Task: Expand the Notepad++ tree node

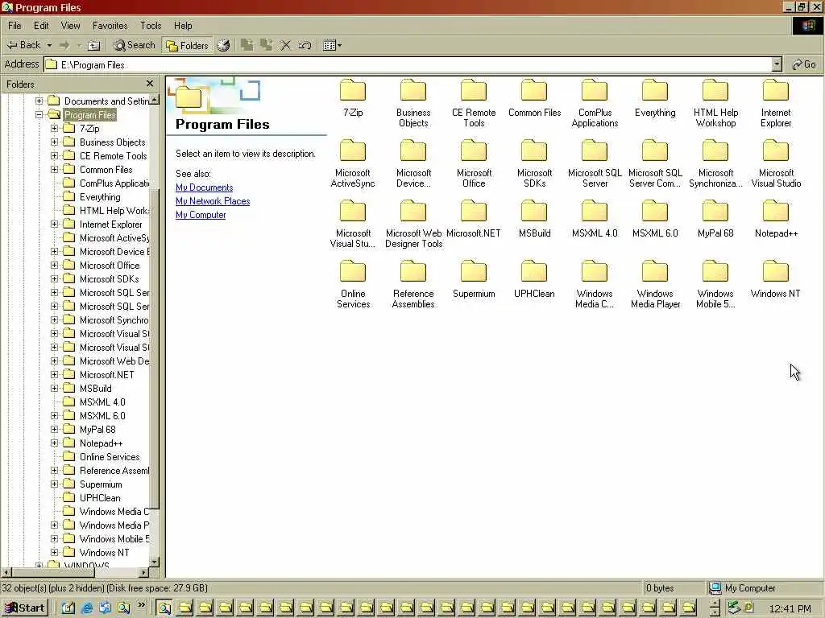Action: 54,443
